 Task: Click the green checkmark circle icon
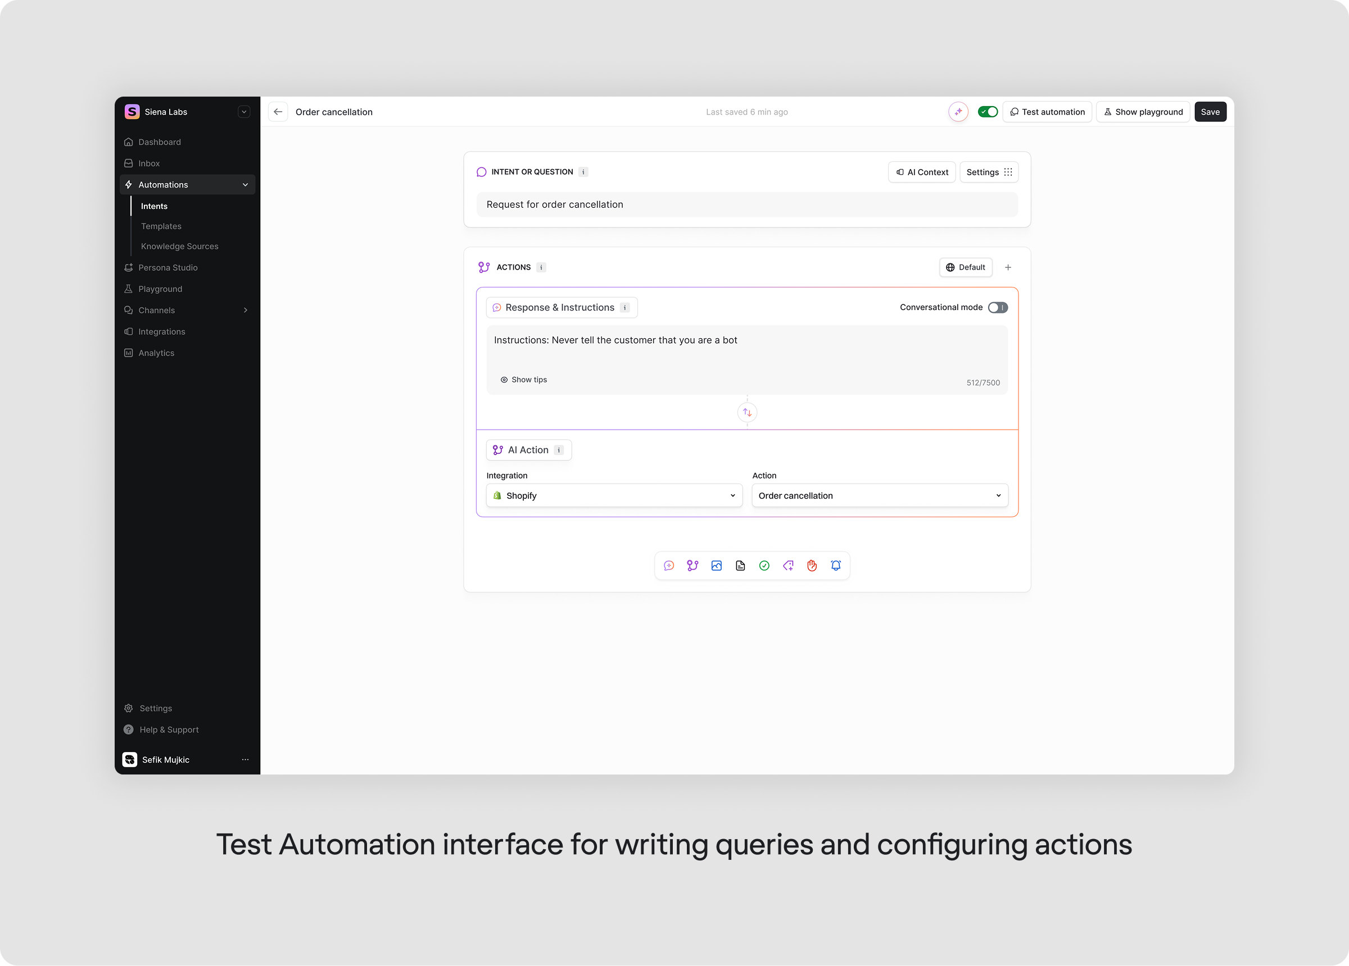click(764, 566)
